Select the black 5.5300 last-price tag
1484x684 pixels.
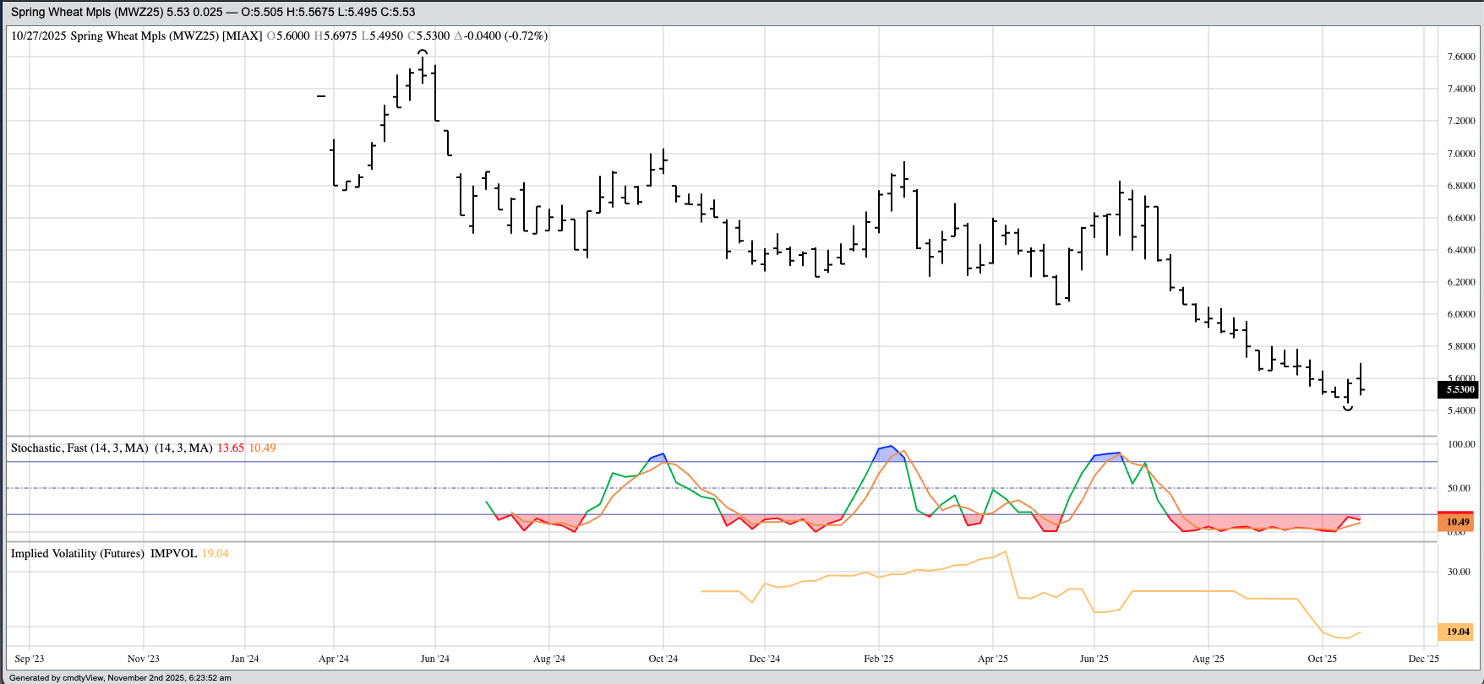tap(1459, 389)
